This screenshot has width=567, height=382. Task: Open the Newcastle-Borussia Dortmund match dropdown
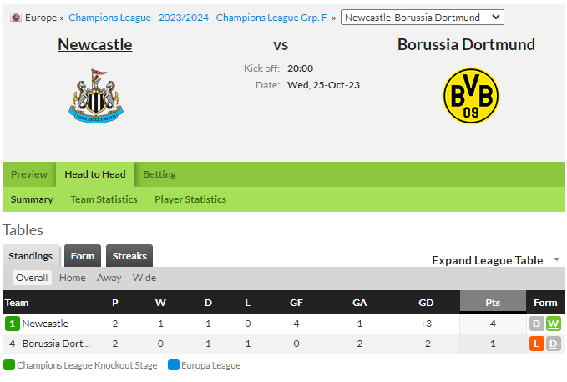(422, 18)
